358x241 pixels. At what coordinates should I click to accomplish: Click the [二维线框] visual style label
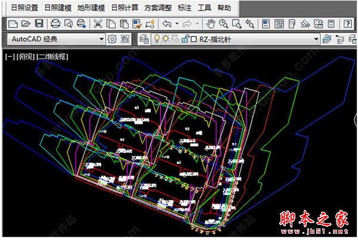(x=52, y=57)
